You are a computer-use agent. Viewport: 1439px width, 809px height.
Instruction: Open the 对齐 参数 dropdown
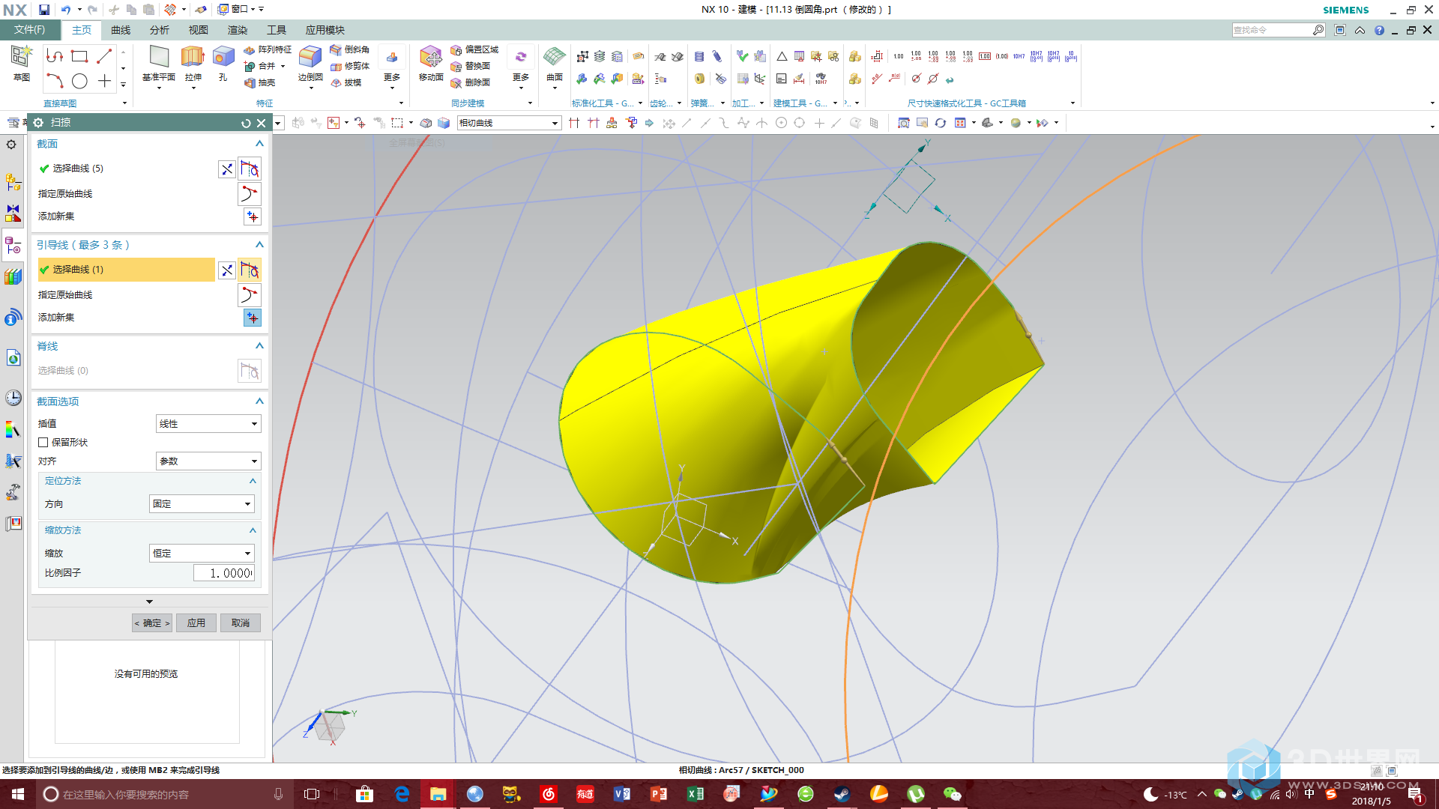tap(208, 461)
